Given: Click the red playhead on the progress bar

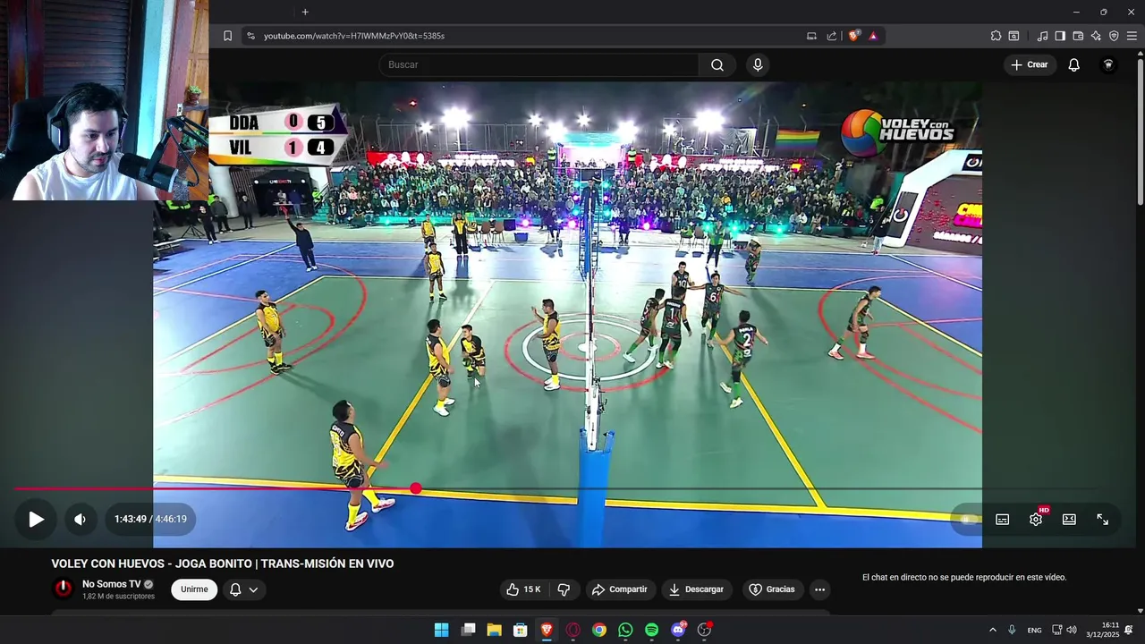Looking at the screenshot, I should coord(416,488).
